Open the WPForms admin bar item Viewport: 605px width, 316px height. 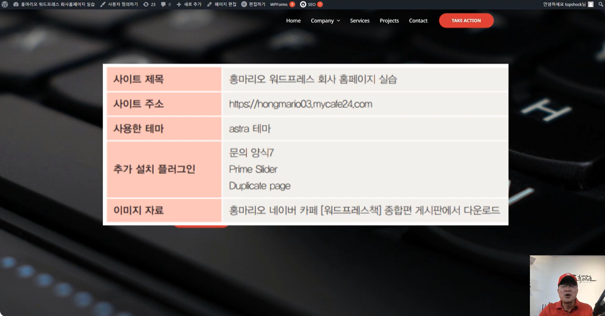pyautogui.click(x=282, y=4)
